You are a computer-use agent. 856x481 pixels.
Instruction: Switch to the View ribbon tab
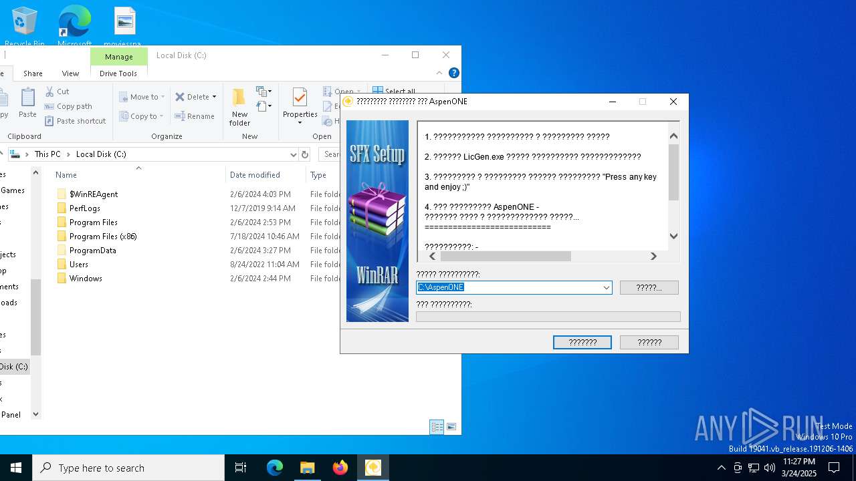coord(70,73)
